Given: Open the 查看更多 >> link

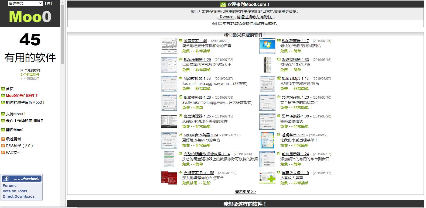Looking at the screenshot, I should coord(245,192).
